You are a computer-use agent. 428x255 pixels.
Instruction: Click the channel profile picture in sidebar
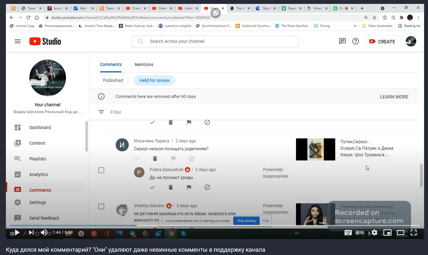tap(48, 78)
